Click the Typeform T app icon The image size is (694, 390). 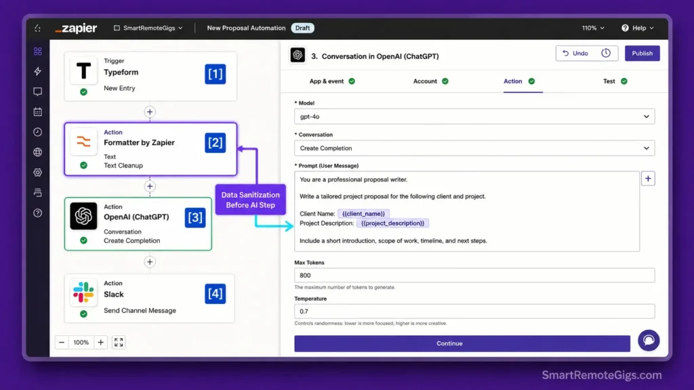pyautogui.click(x=83, y=70)
